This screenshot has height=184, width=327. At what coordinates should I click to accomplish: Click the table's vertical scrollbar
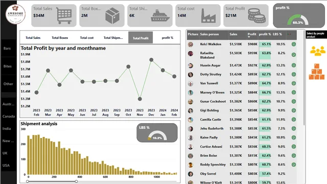pos(305,78)
